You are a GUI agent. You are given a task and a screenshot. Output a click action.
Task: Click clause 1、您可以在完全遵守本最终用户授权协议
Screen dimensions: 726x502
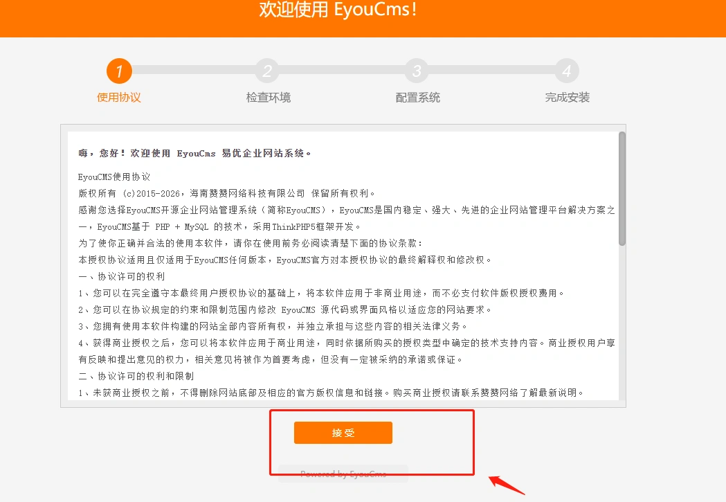[x=321, y=293]
